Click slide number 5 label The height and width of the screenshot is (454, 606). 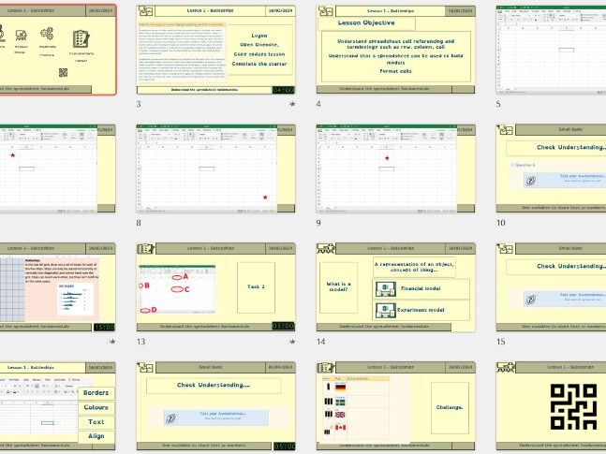498,104
